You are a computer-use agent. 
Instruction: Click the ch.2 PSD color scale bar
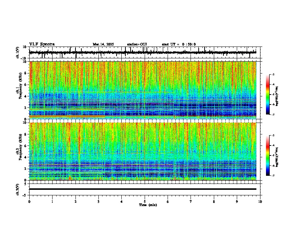tap(267, 155)
